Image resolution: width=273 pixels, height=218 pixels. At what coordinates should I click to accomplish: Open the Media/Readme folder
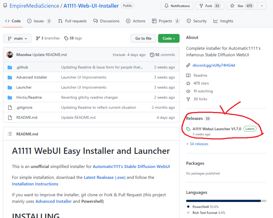[x=29, y=98]
